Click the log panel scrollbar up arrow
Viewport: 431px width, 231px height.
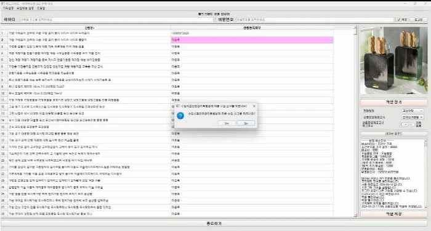click(426, 141)
